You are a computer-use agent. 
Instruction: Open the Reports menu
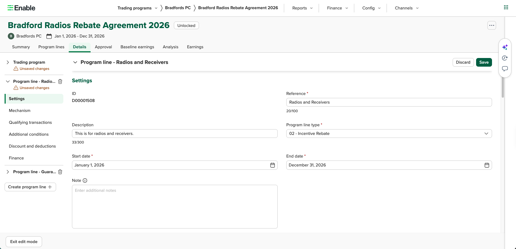(x=302, y=8)
